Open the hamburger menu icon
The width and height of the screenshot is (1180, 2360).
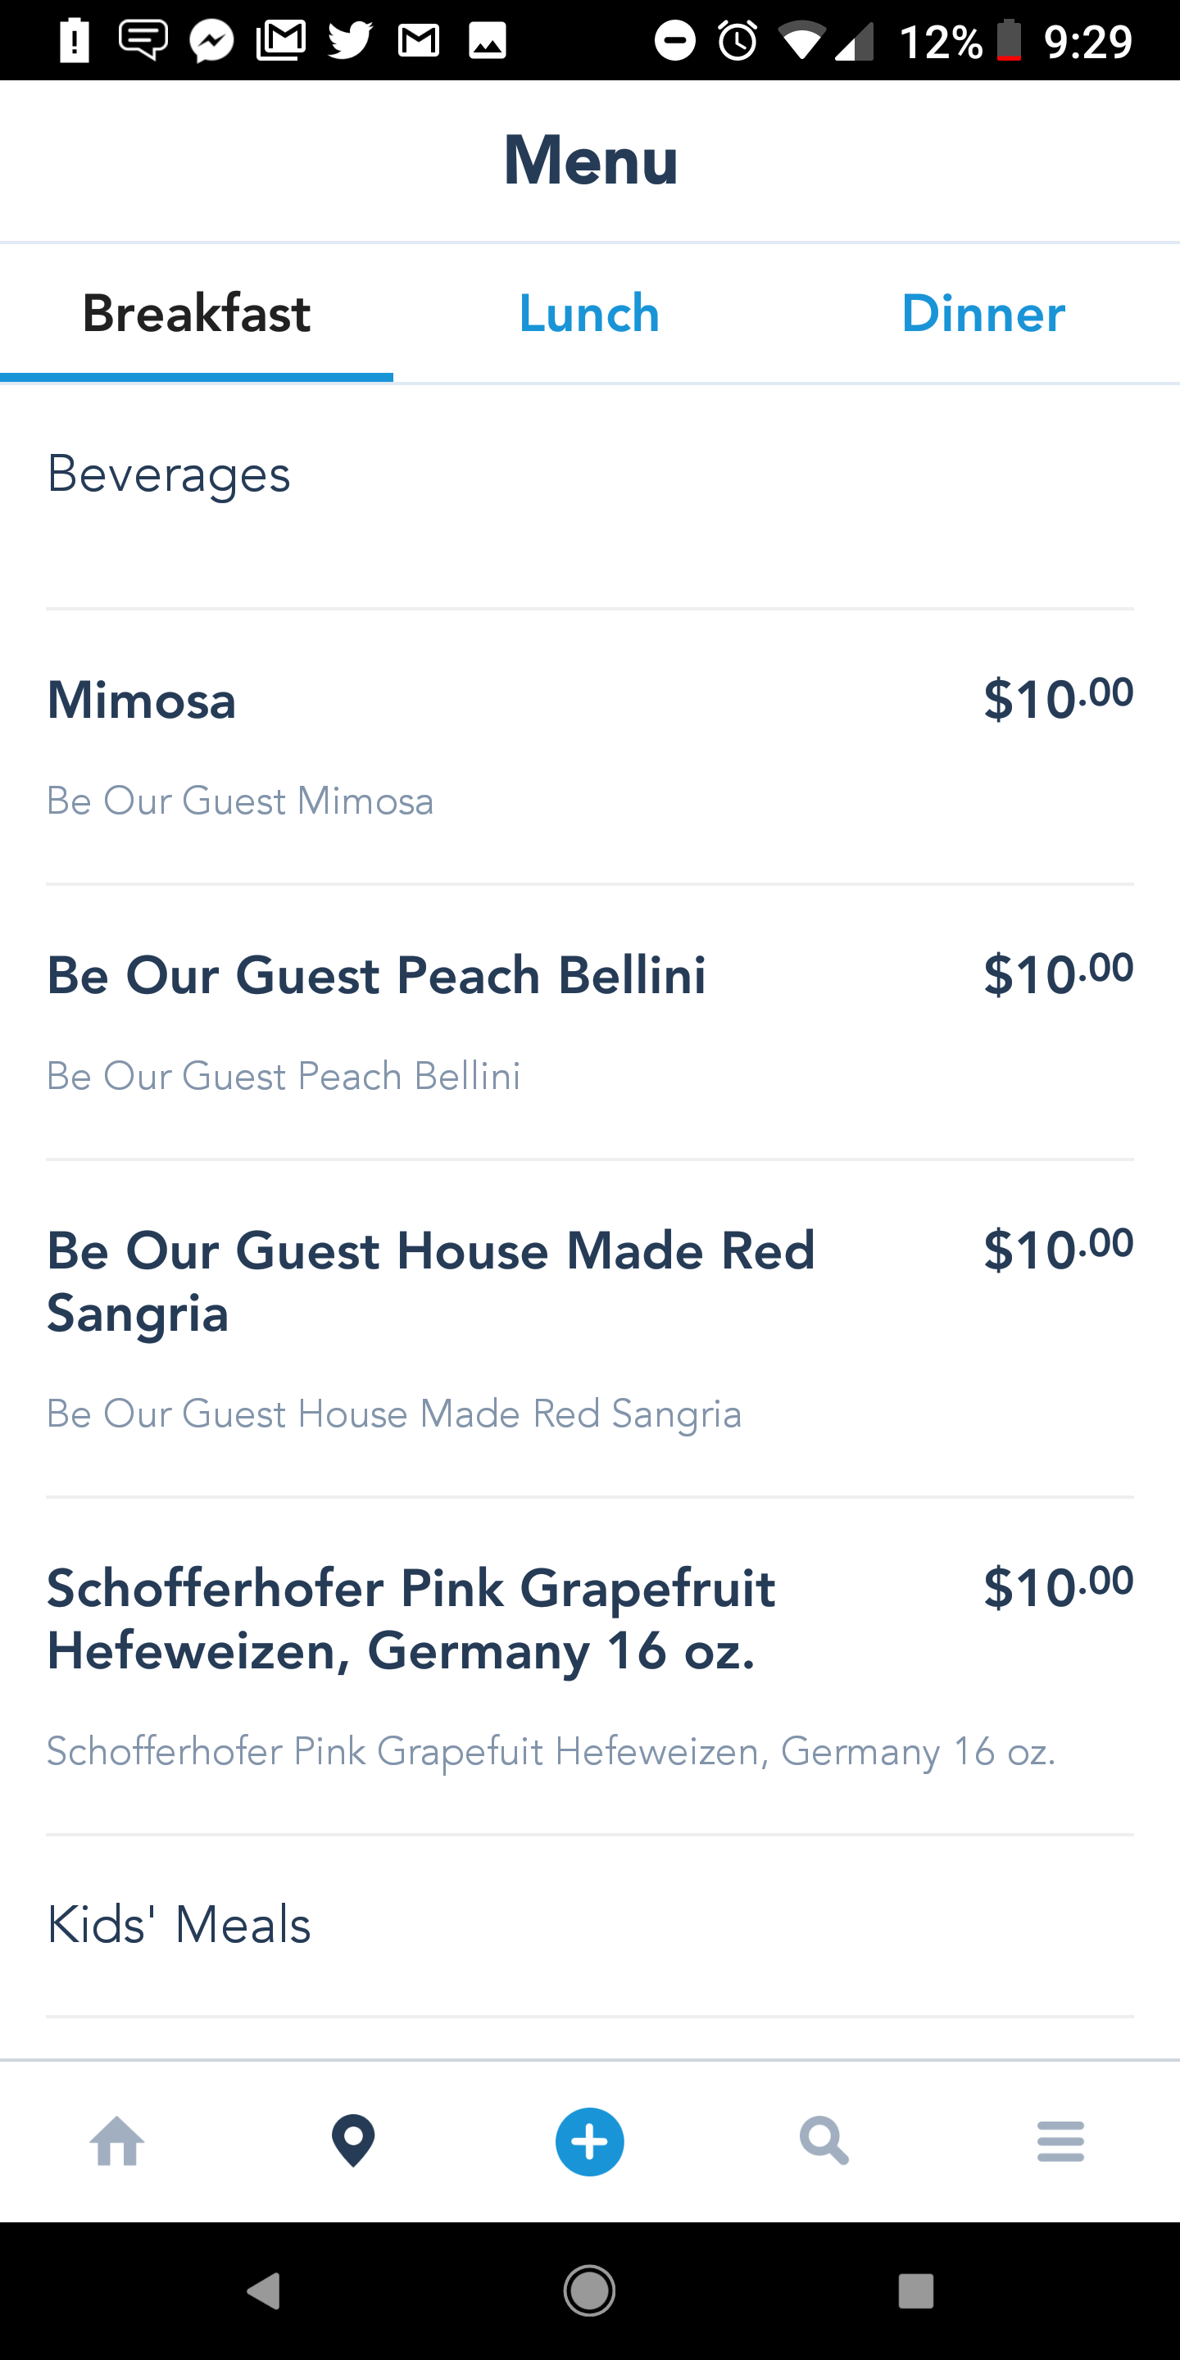pyautogui.click(x=1061, y=2141)
